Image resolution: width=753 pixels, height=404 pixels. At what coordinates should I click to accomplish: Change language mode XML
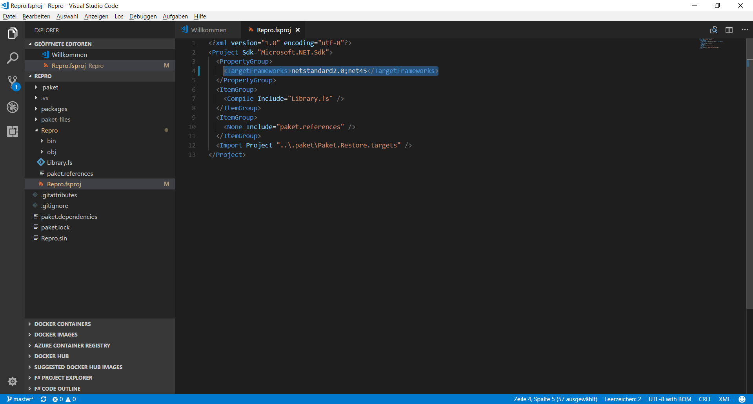(x=725, y=399)
